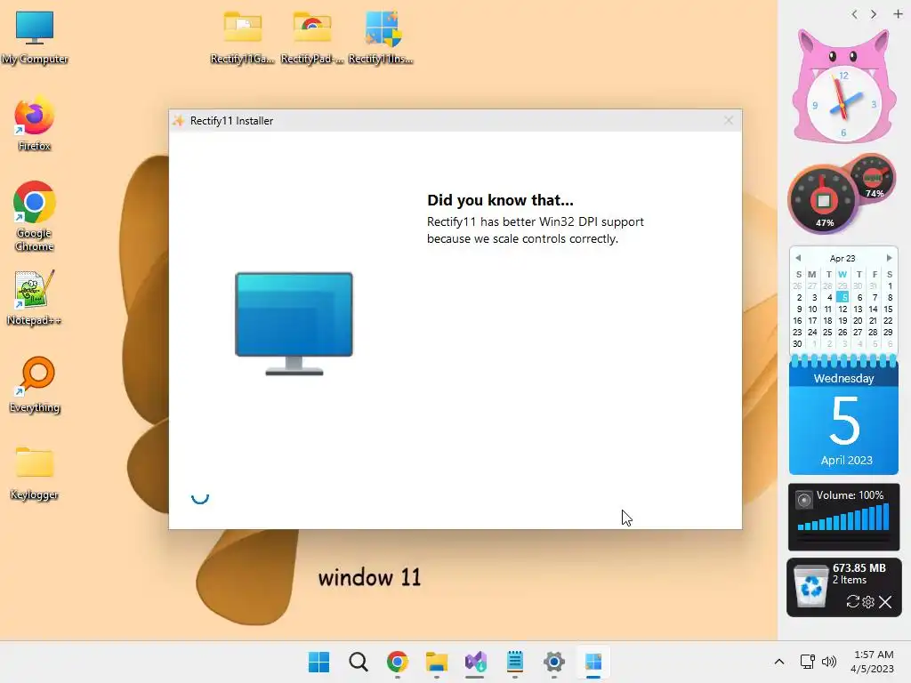Viewport: 911px width, 683px height.
Task: Mute via volume widget speaker icon
Action: 804,500
